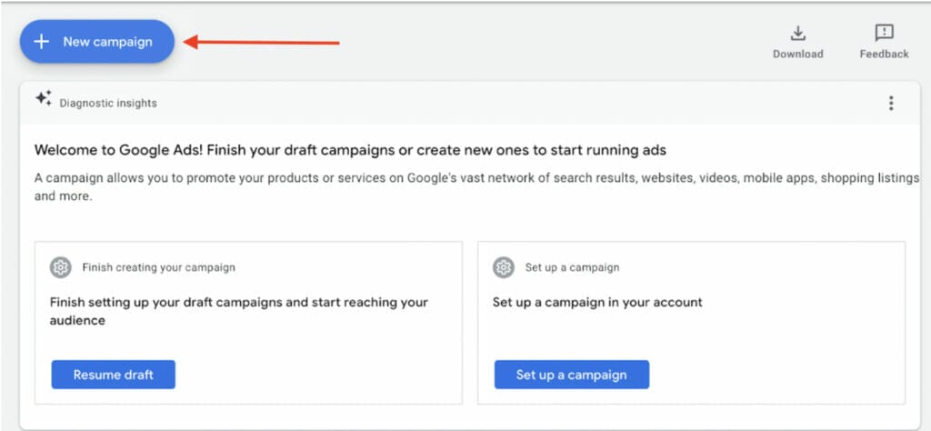Viewport: 931px width, 431px height.
Task: Click the Feedback speech bubble icon
Action: coord(884,34)
